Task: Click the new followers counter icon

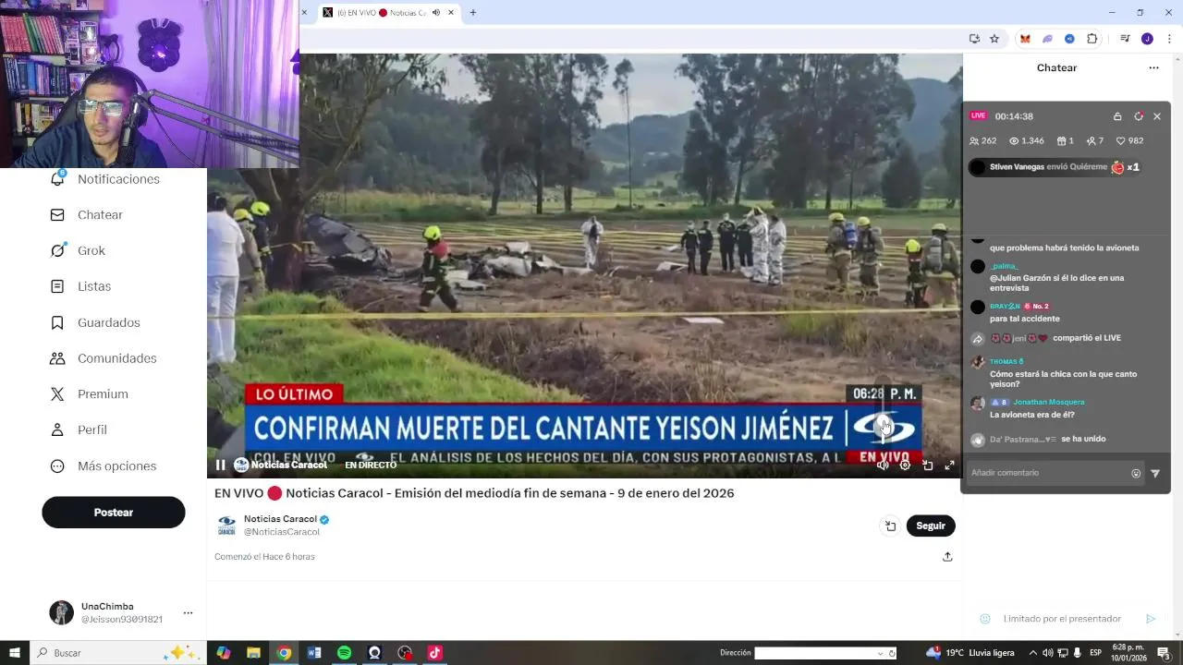Action: (x=1091, y=141)
